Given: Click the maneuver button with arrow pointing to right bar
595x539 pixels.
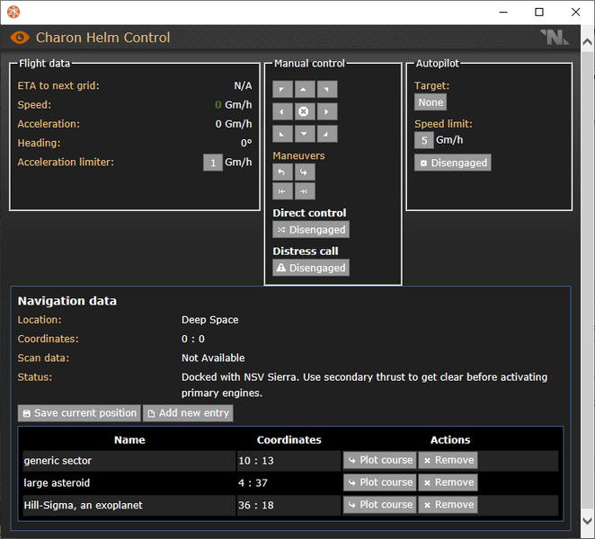Looking at the screenshot, I should pos(305,191).
